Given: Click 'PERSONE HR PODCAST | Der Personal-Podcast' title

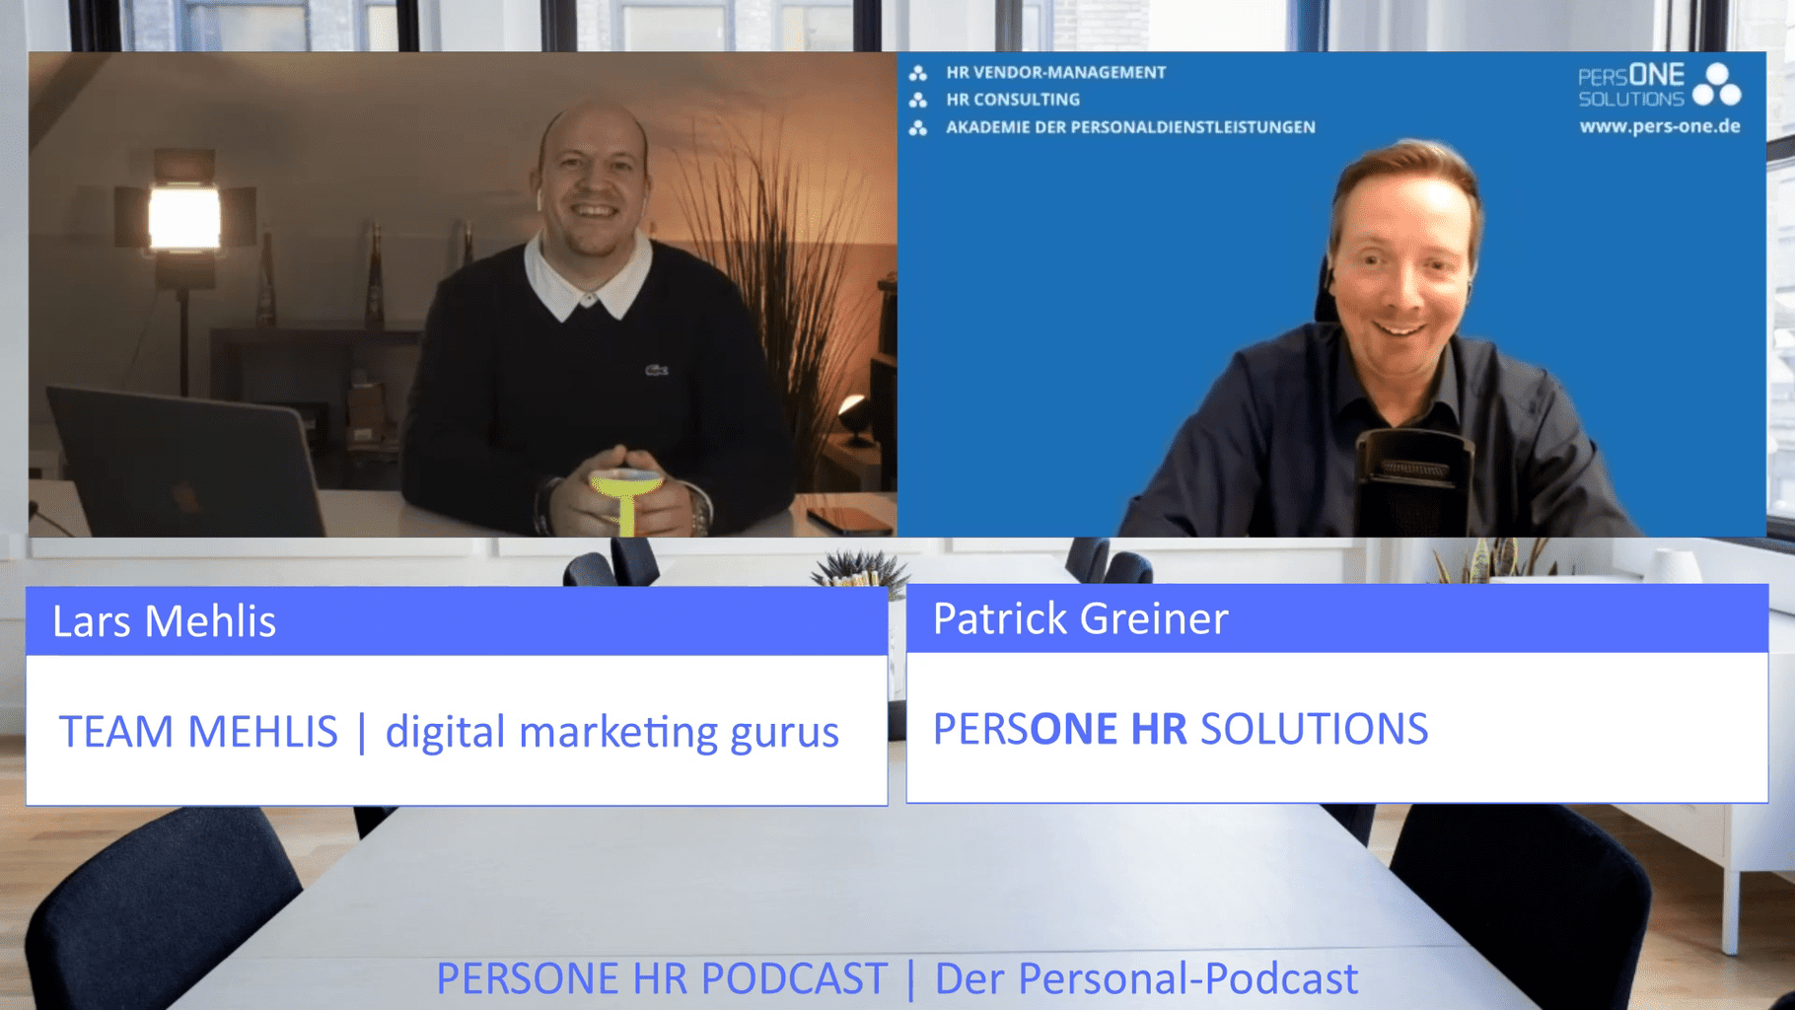Looking at the screenshot, I should coord(897,979).
